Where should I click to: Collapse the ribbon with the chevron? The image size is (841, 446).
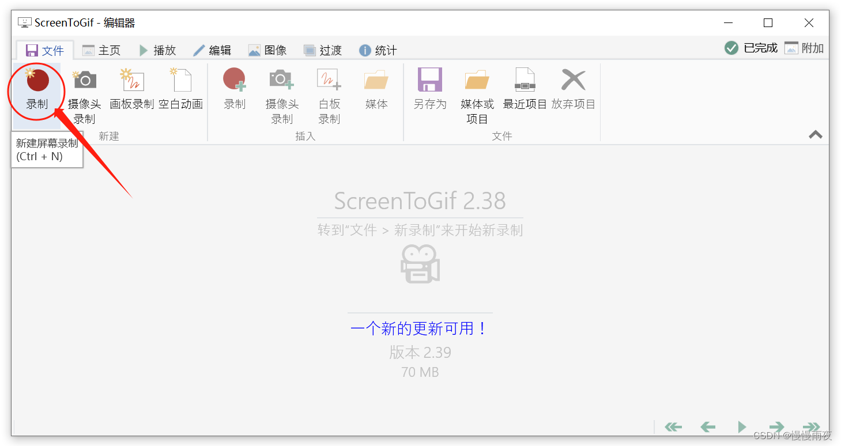pyautogui.click(x=816, y=135)
